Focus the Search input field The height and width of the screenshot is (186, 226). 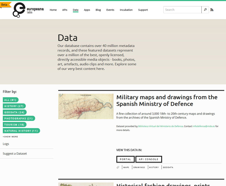coord(182,10)
